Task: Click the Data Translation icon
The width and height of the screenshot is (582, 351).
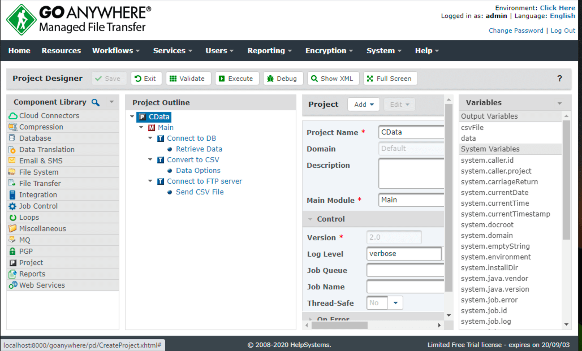Action: click(x=12, y=150)
